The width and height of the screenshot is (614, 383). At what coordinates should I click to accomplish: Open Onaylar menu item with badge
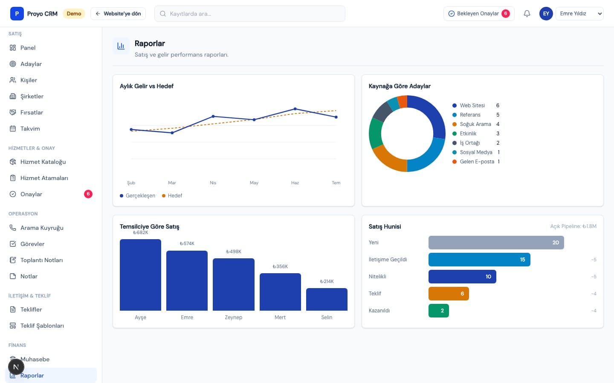pyautogui.click(x=51, y=194)
